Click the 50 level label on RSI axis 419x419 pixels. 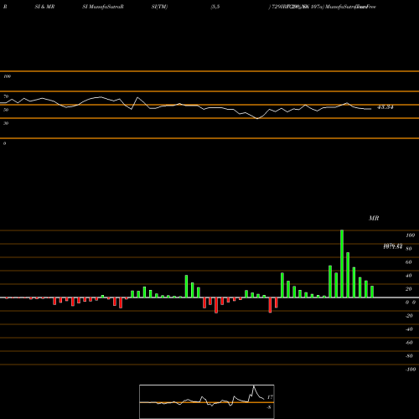pyautogui.click(x=6, y=110)
